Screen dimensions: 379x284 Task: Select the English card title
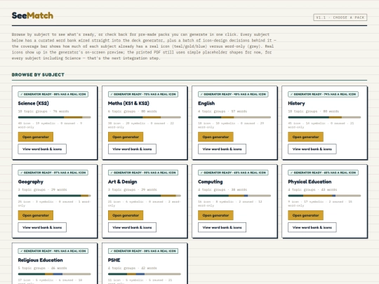coord(206,103)
